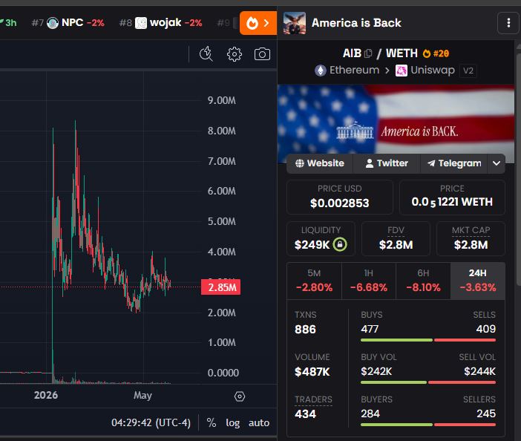
Task: Toggle percent scale on chart
Action: pos(212,422)
